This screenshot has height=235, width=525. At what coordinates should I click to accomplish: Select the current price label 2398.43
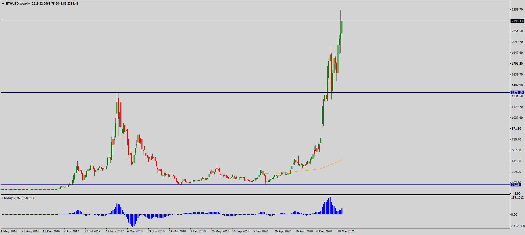coord(517,21)
